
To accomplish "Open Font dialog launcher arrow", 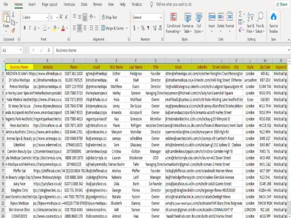I will coord(69,39).
